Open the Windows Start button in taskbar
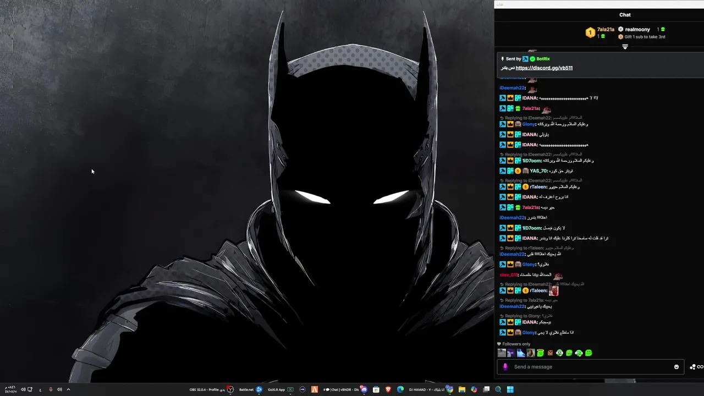 pos(510,389)
